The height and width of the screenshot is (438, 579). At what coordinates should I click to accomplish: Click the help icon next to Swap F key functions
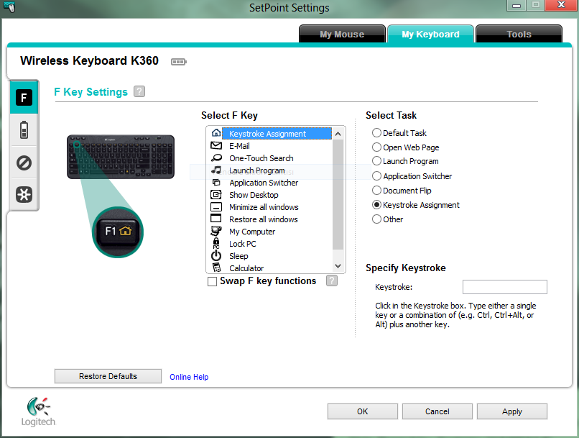click(x=331, y=280)
